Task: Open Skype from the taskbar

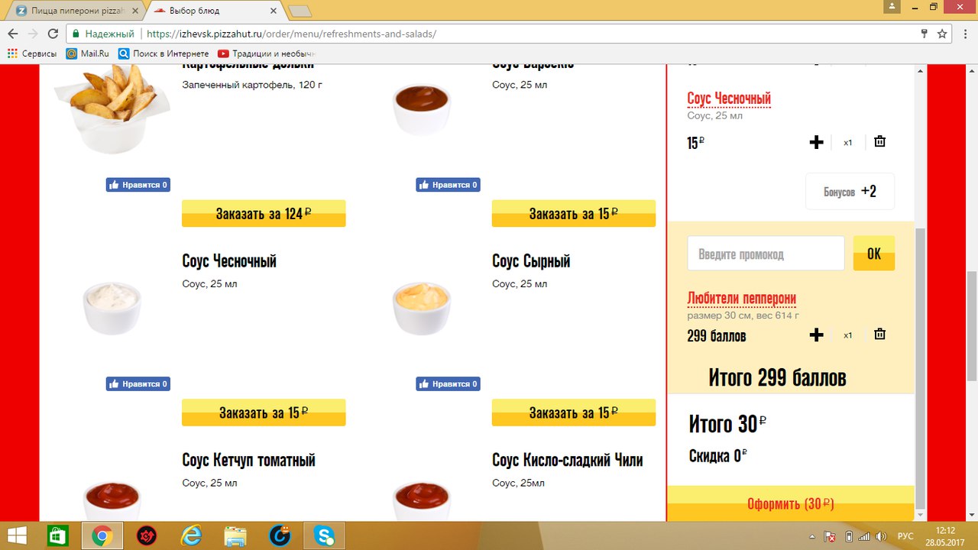Action: [325, 535]
